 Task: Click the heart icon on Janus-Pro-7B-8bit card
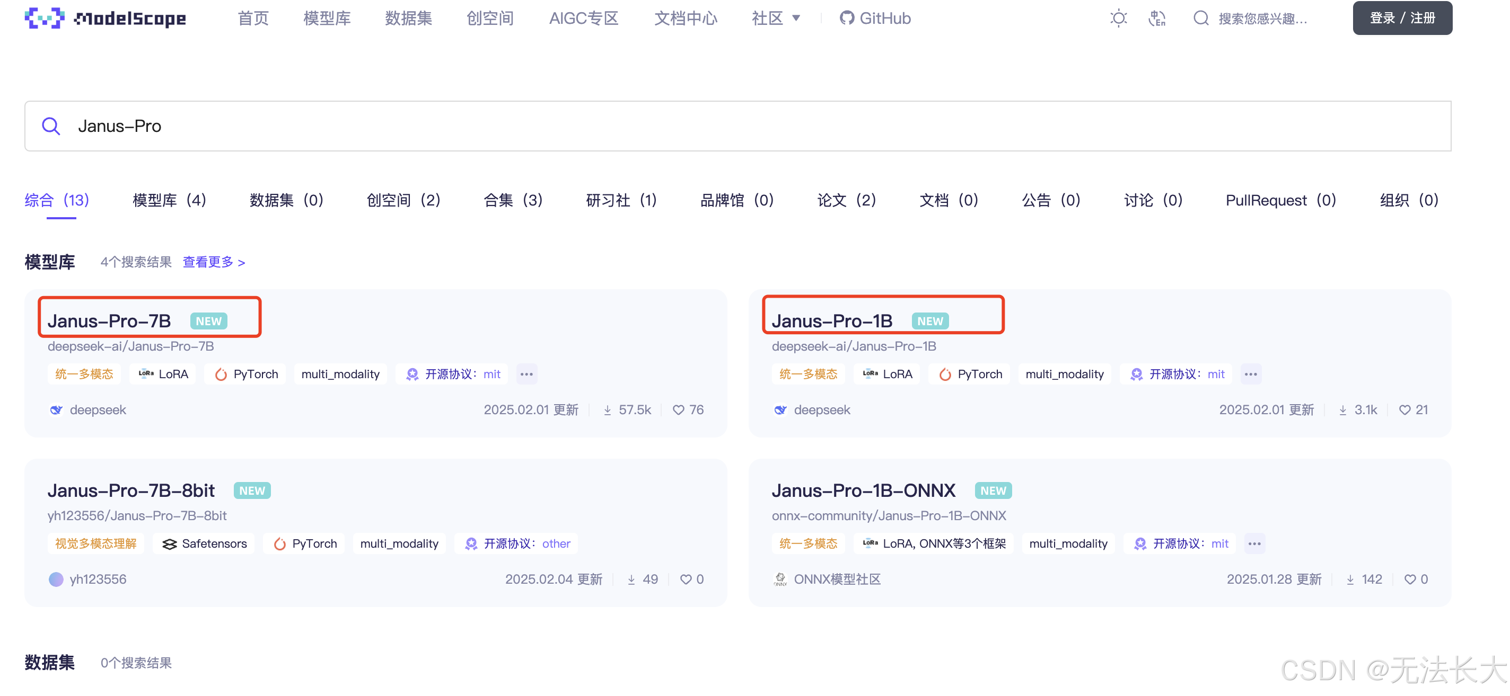pyautogui.click(x=685, y=579)
